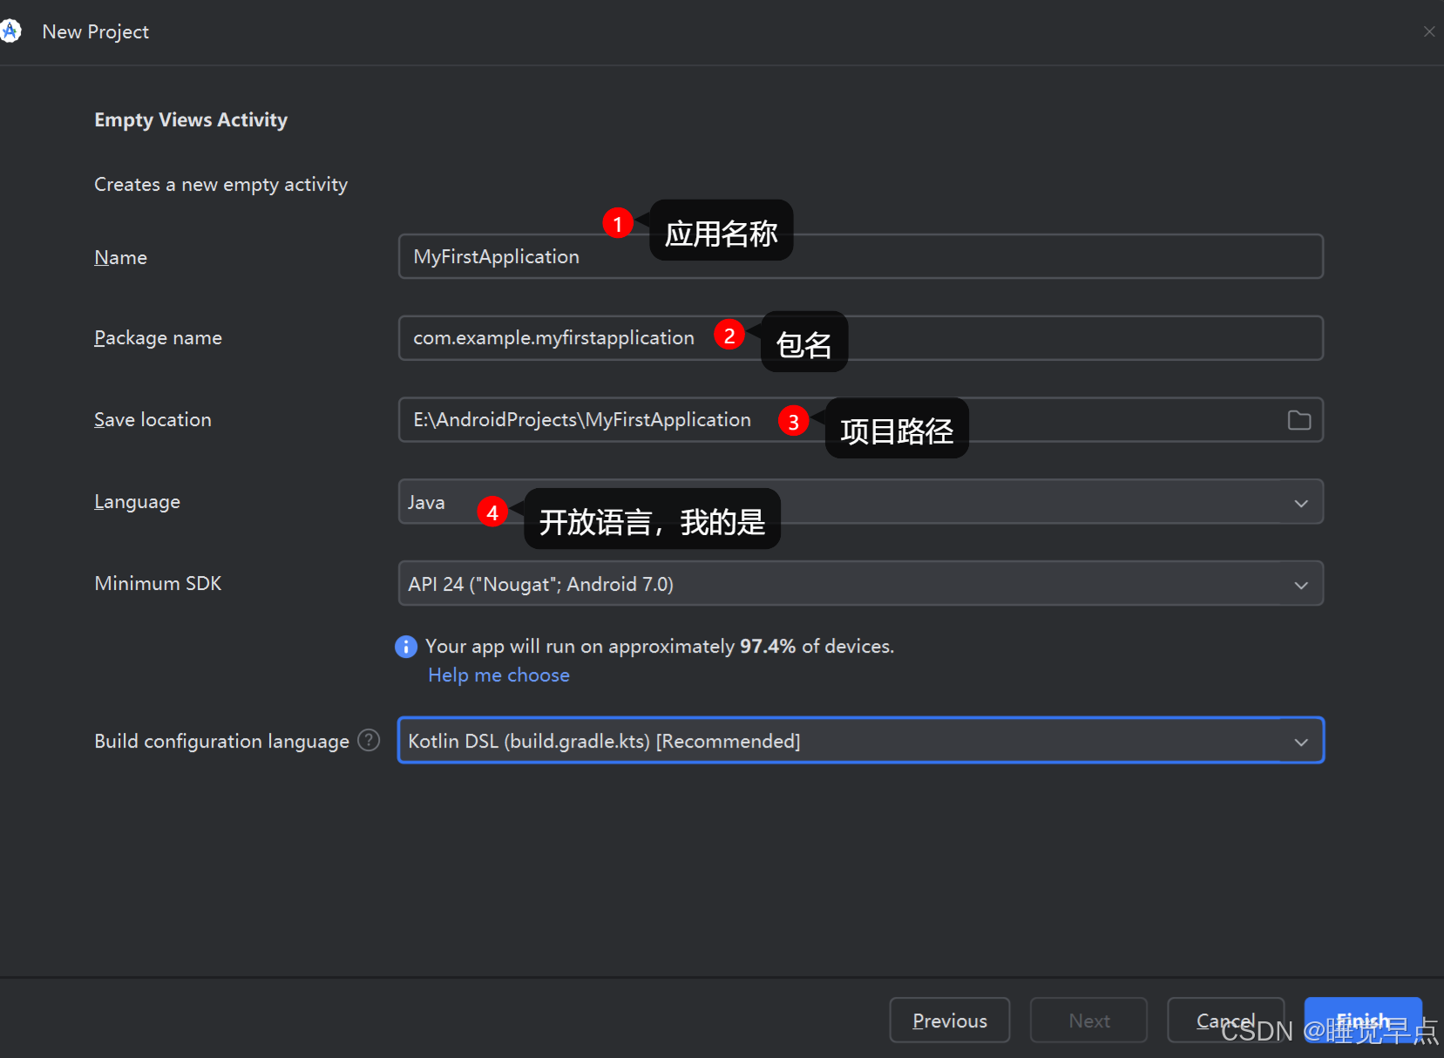This screenshot has width=1444, height=1058.
Task: Select Java from the Language dropdown
Action: 610,502
